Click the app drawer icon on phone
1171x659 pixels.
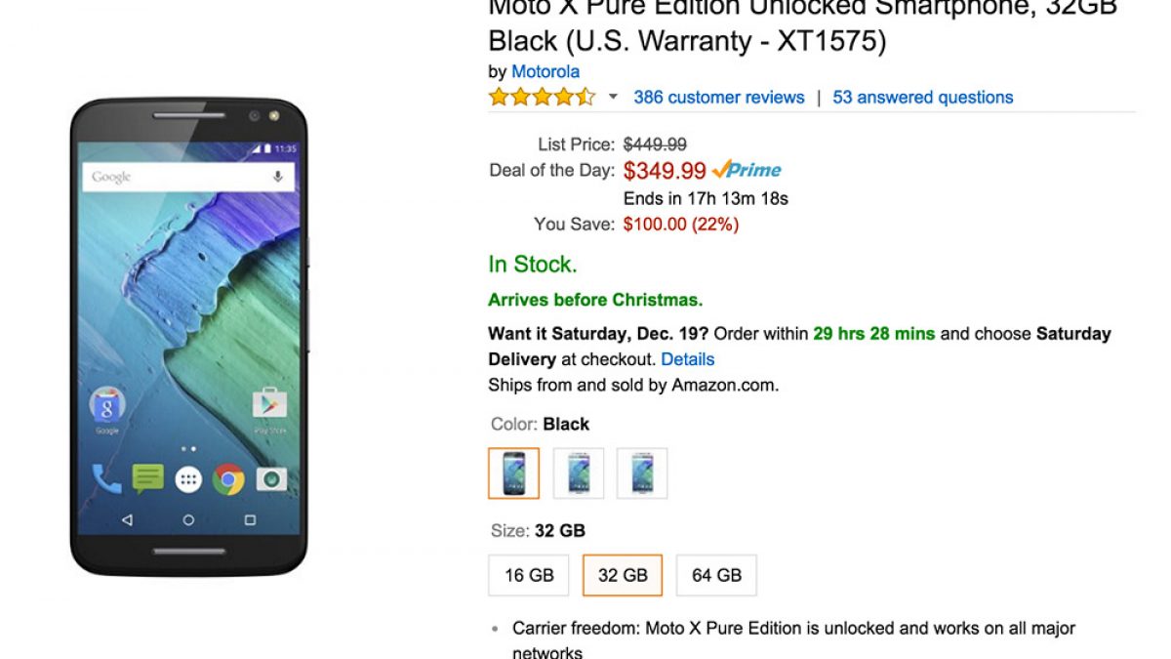(x=188, y=478)
